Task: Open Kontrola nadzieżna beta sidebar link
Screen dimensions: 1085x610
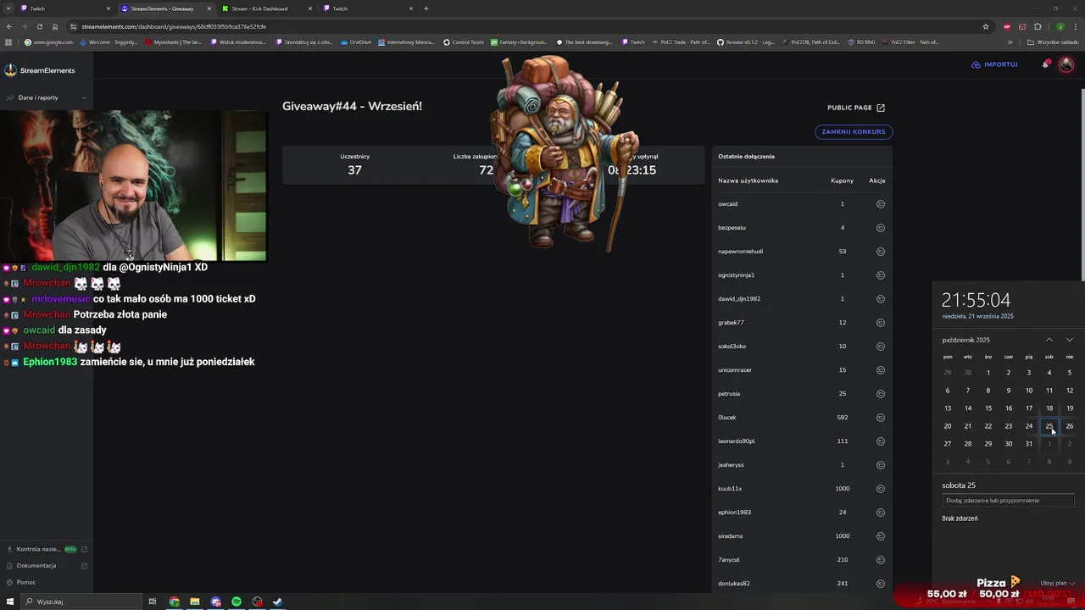Action: pyautogui.click(x=47, y=549)
